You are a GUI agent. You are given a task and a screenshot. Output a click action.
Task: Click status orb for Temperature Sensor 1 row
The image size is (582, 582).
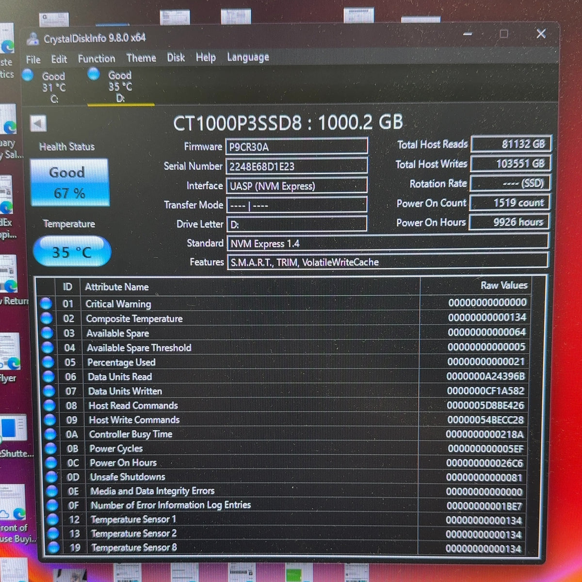pyautogui.click(x=53, y=519)
